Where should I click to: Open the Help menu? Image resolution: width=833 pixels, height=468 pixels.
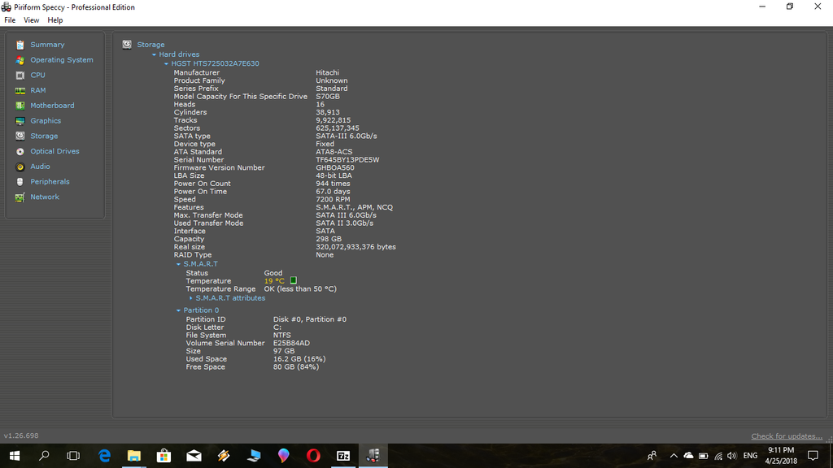point(55,20)
